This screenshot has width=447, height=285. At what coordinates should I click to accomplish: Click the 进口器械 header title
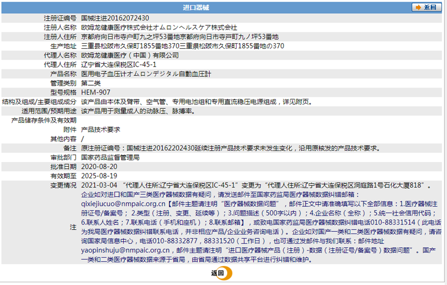[x=196, y=8]
